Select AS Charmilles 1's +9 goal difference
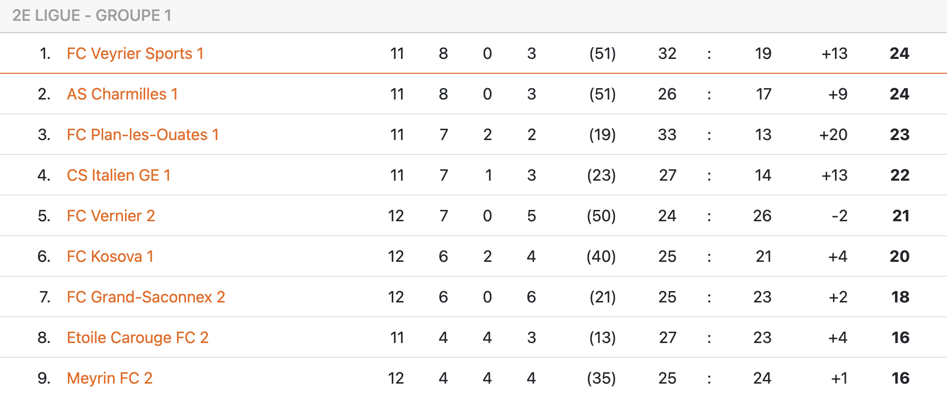 [x=838, y=94]
